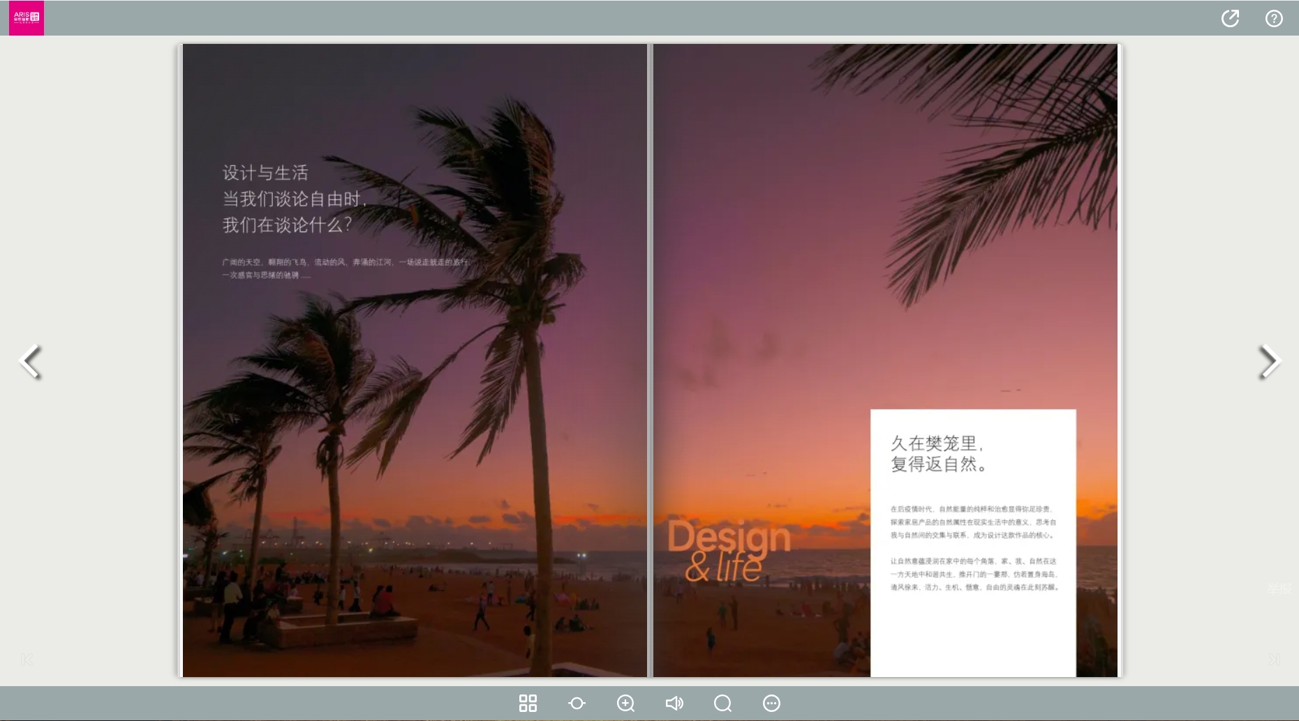This screenshot has height=721, width=1299.
Task: Open the search icon in bottom toolbar
Action: pyautogui.click(x=723, y=703)
